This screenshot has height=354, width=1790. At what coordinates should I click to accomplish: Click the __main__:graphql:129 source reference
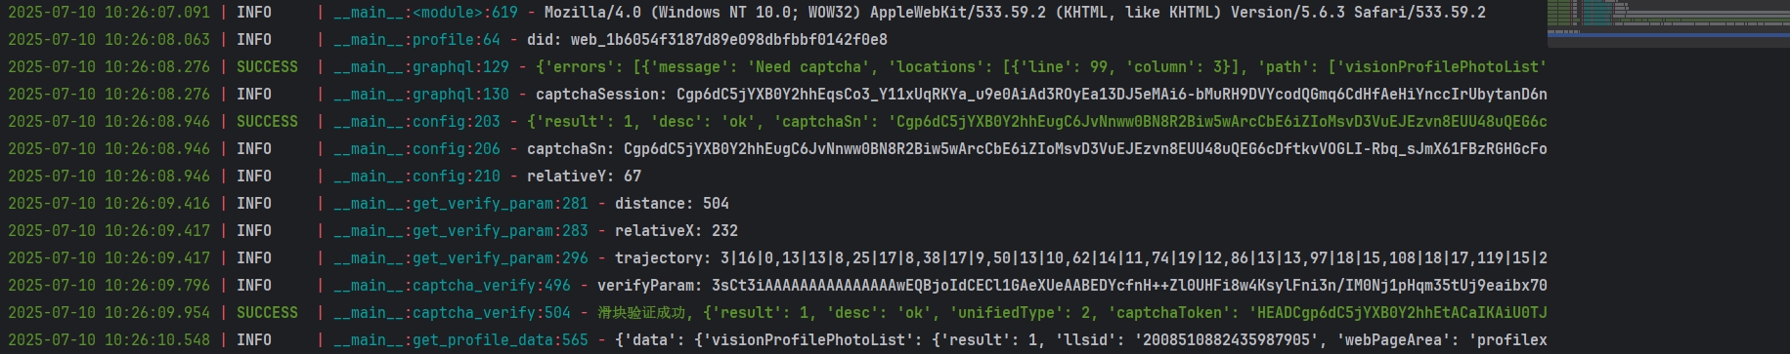click(421, 67)
